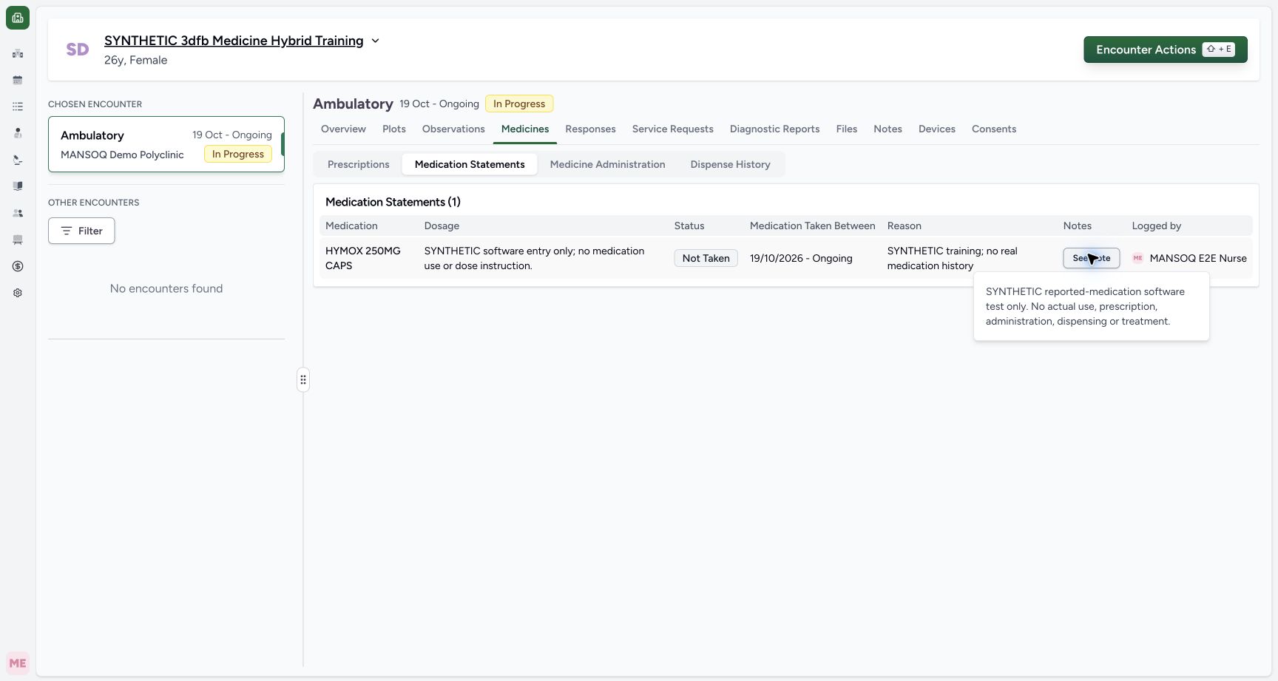Open the encounters Filter button
This screenshot has width=1278, height=681.
tap(81, 231)
